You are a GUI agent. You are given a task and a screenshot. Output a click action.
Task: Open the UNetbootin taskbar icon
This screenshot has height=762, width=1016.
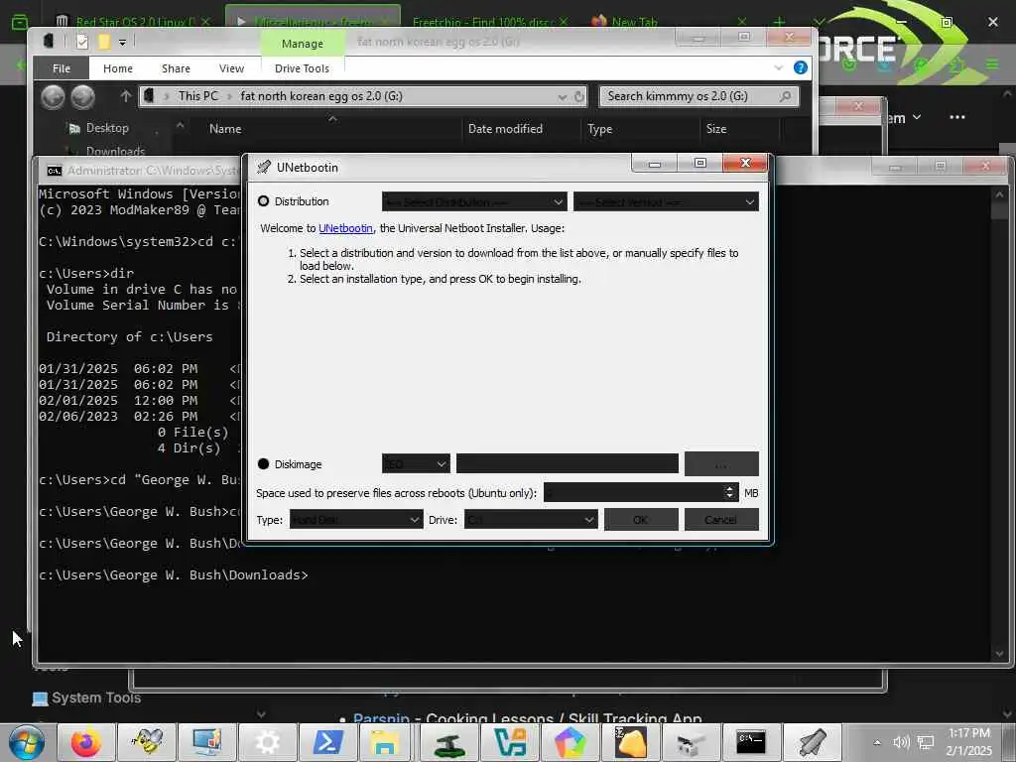coord(812,742)
